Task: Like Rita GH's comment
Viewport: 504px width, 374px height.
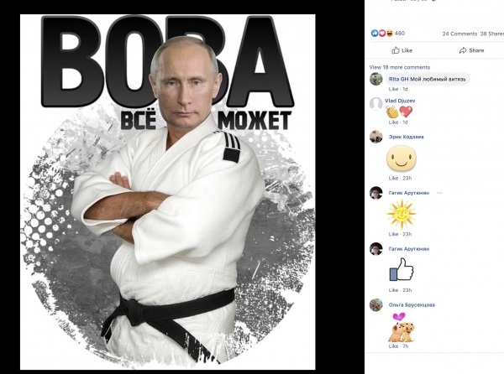Action: click(393, 89)
